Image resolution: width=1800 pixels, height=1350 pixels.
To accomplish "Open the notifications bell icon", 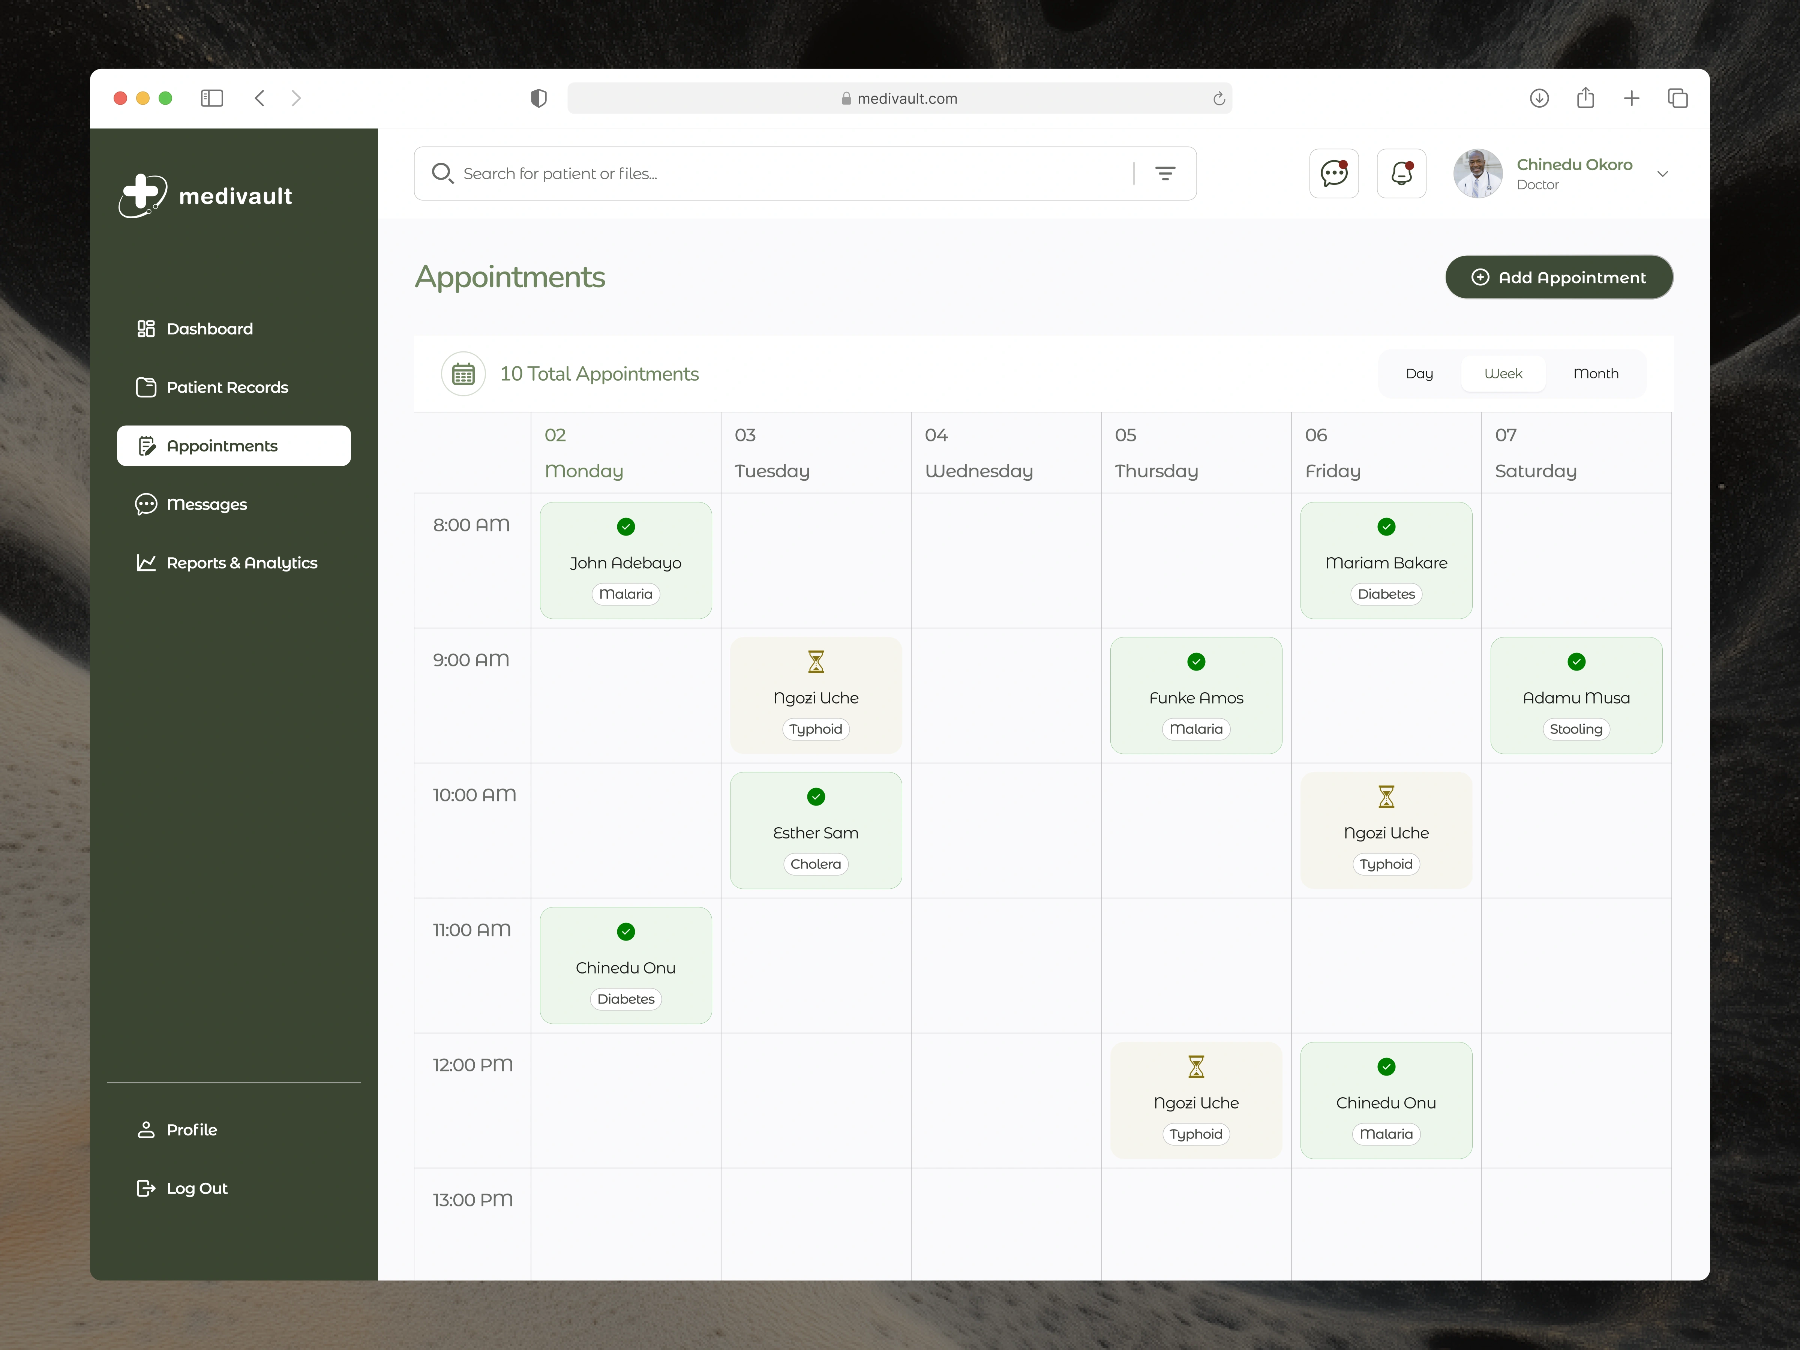I will click(x=1401, y=173).
